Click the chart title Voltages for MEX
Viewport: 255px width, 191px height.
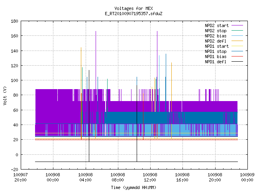[x=133, y=8]
